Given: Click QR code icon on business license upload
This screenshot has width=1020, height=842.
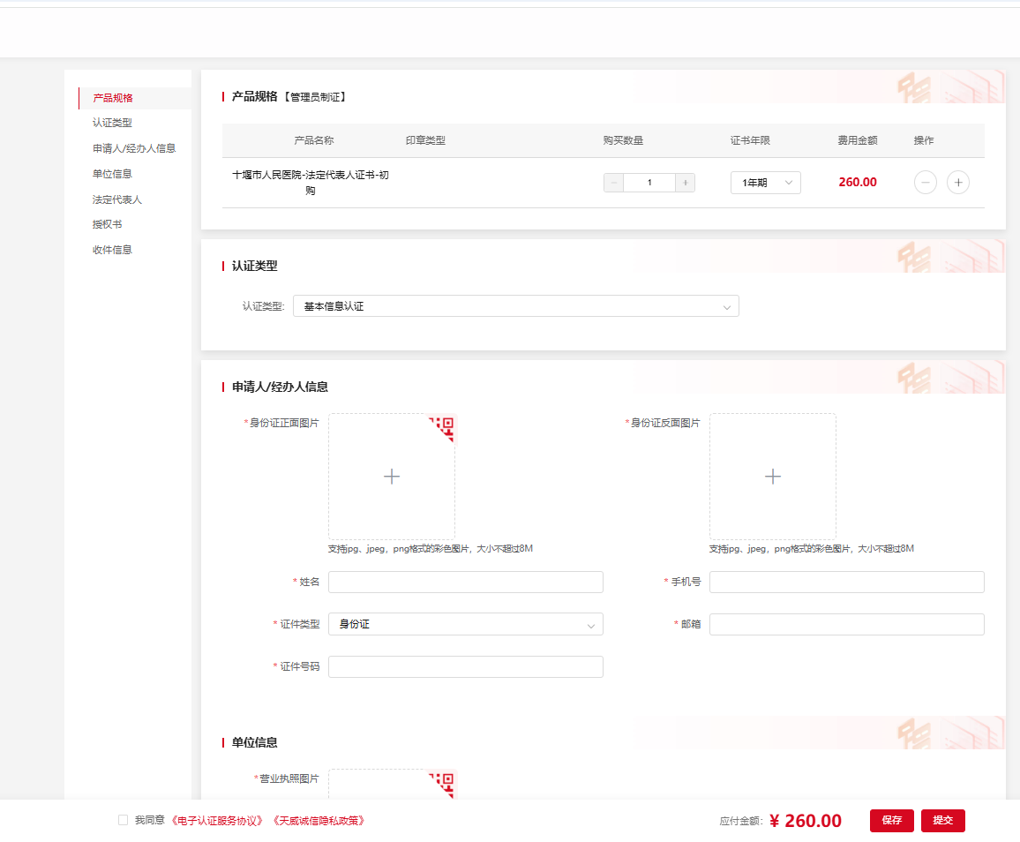Looking at the screenshot, I should click(x=445, y=781).
